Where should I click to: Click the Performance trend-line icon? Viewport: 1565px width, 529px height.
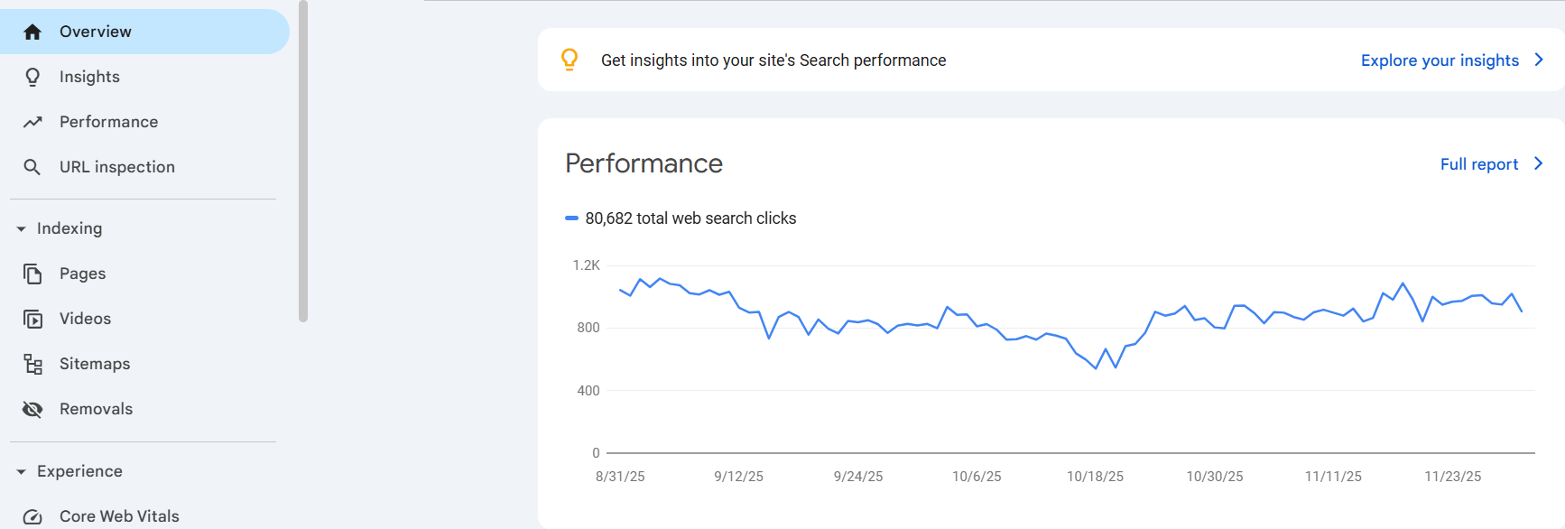coord(32,122)
